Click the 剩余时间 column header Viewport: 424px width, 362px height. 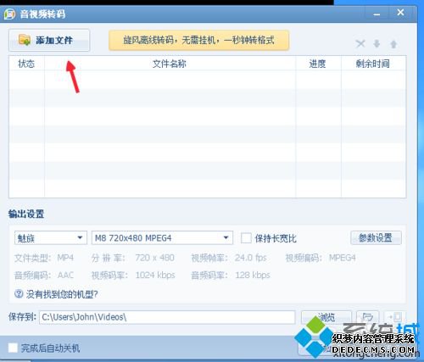[373, 64]
